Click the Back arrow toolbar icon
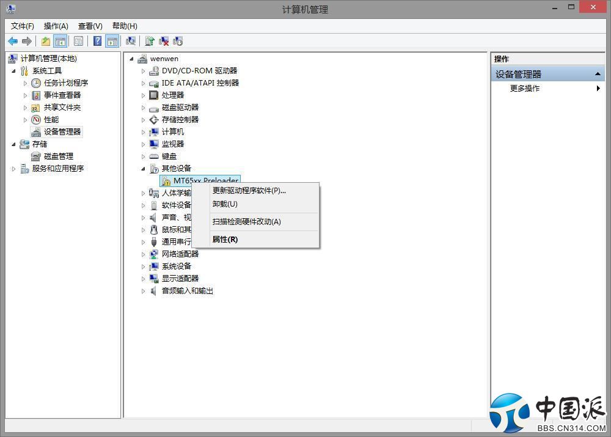Screen dimensions: 611x437 [13, 41]
